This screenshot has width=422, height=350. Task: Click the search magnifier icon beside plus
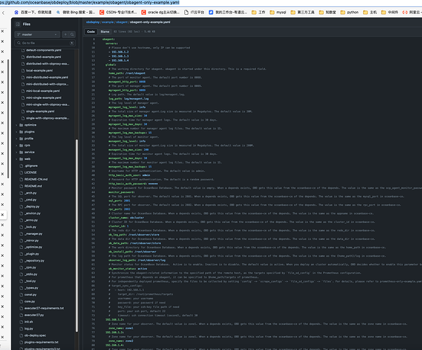72,34
